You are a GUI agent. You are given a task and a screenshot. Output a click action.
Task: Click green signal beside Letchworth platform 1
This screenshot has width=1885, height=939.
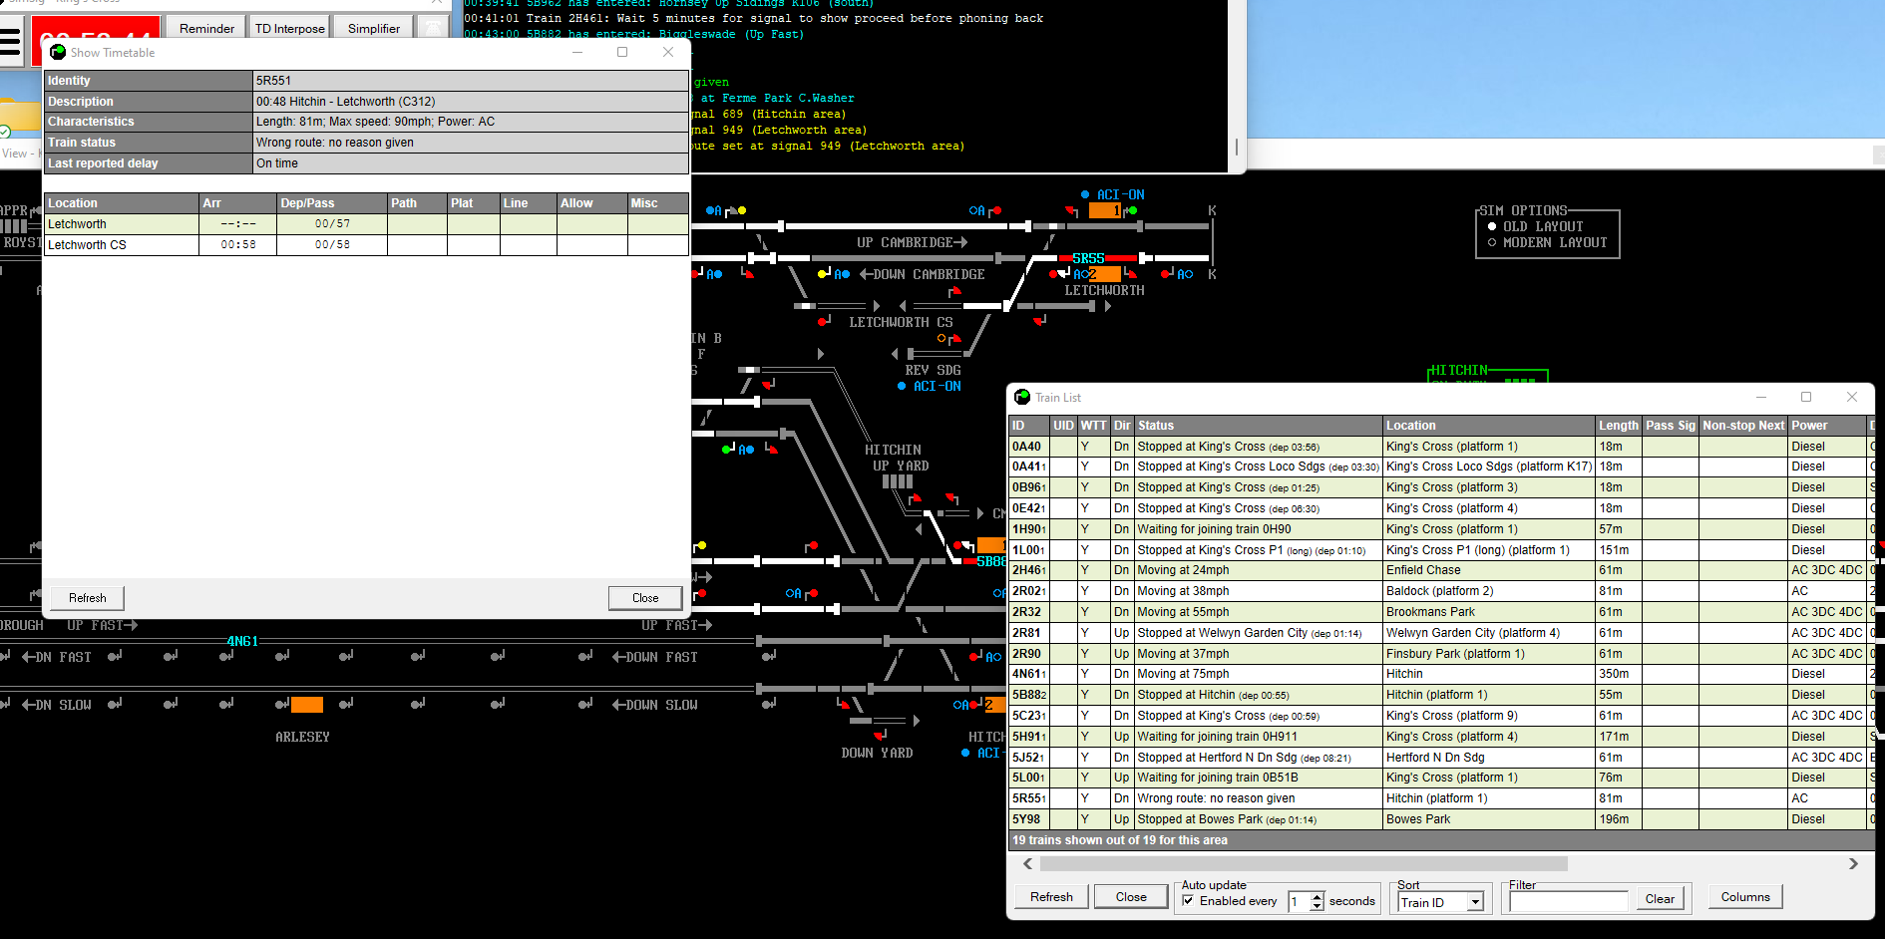(x=1132, y=210)
